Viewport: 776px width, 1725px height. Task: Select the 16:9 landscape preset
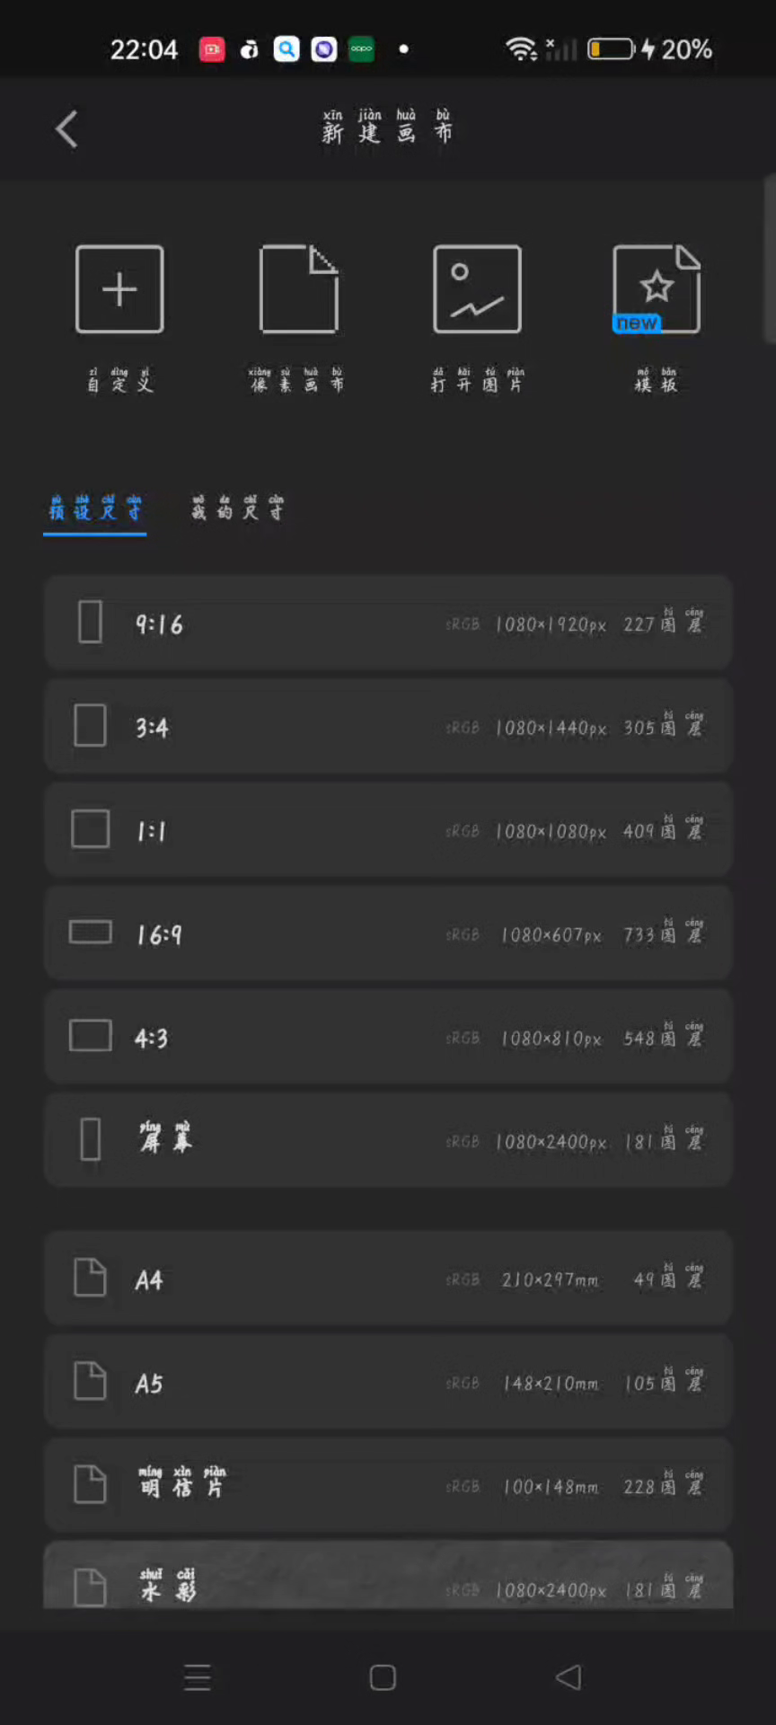(388, 934)
